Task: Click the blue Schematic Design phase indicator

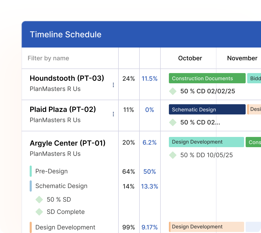Action: pyautogui.click(x=31, y=186)
